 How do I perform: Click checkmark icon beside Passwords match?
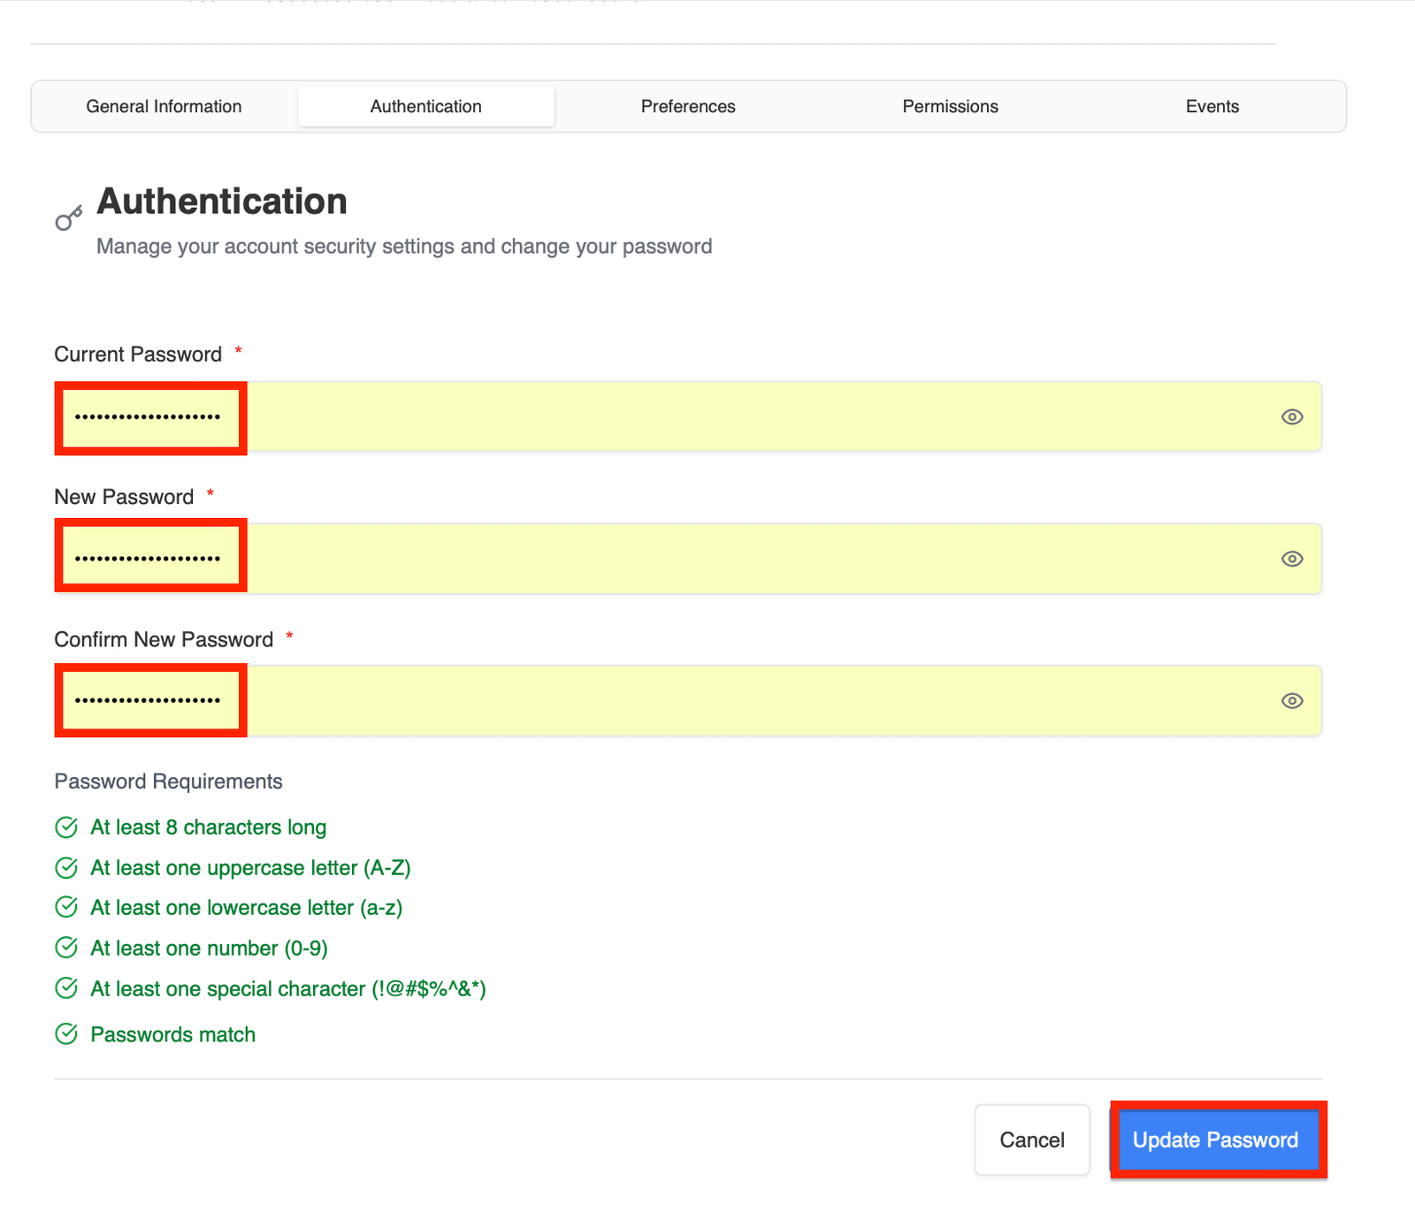pyautogui.click(x=66, y=1034)
